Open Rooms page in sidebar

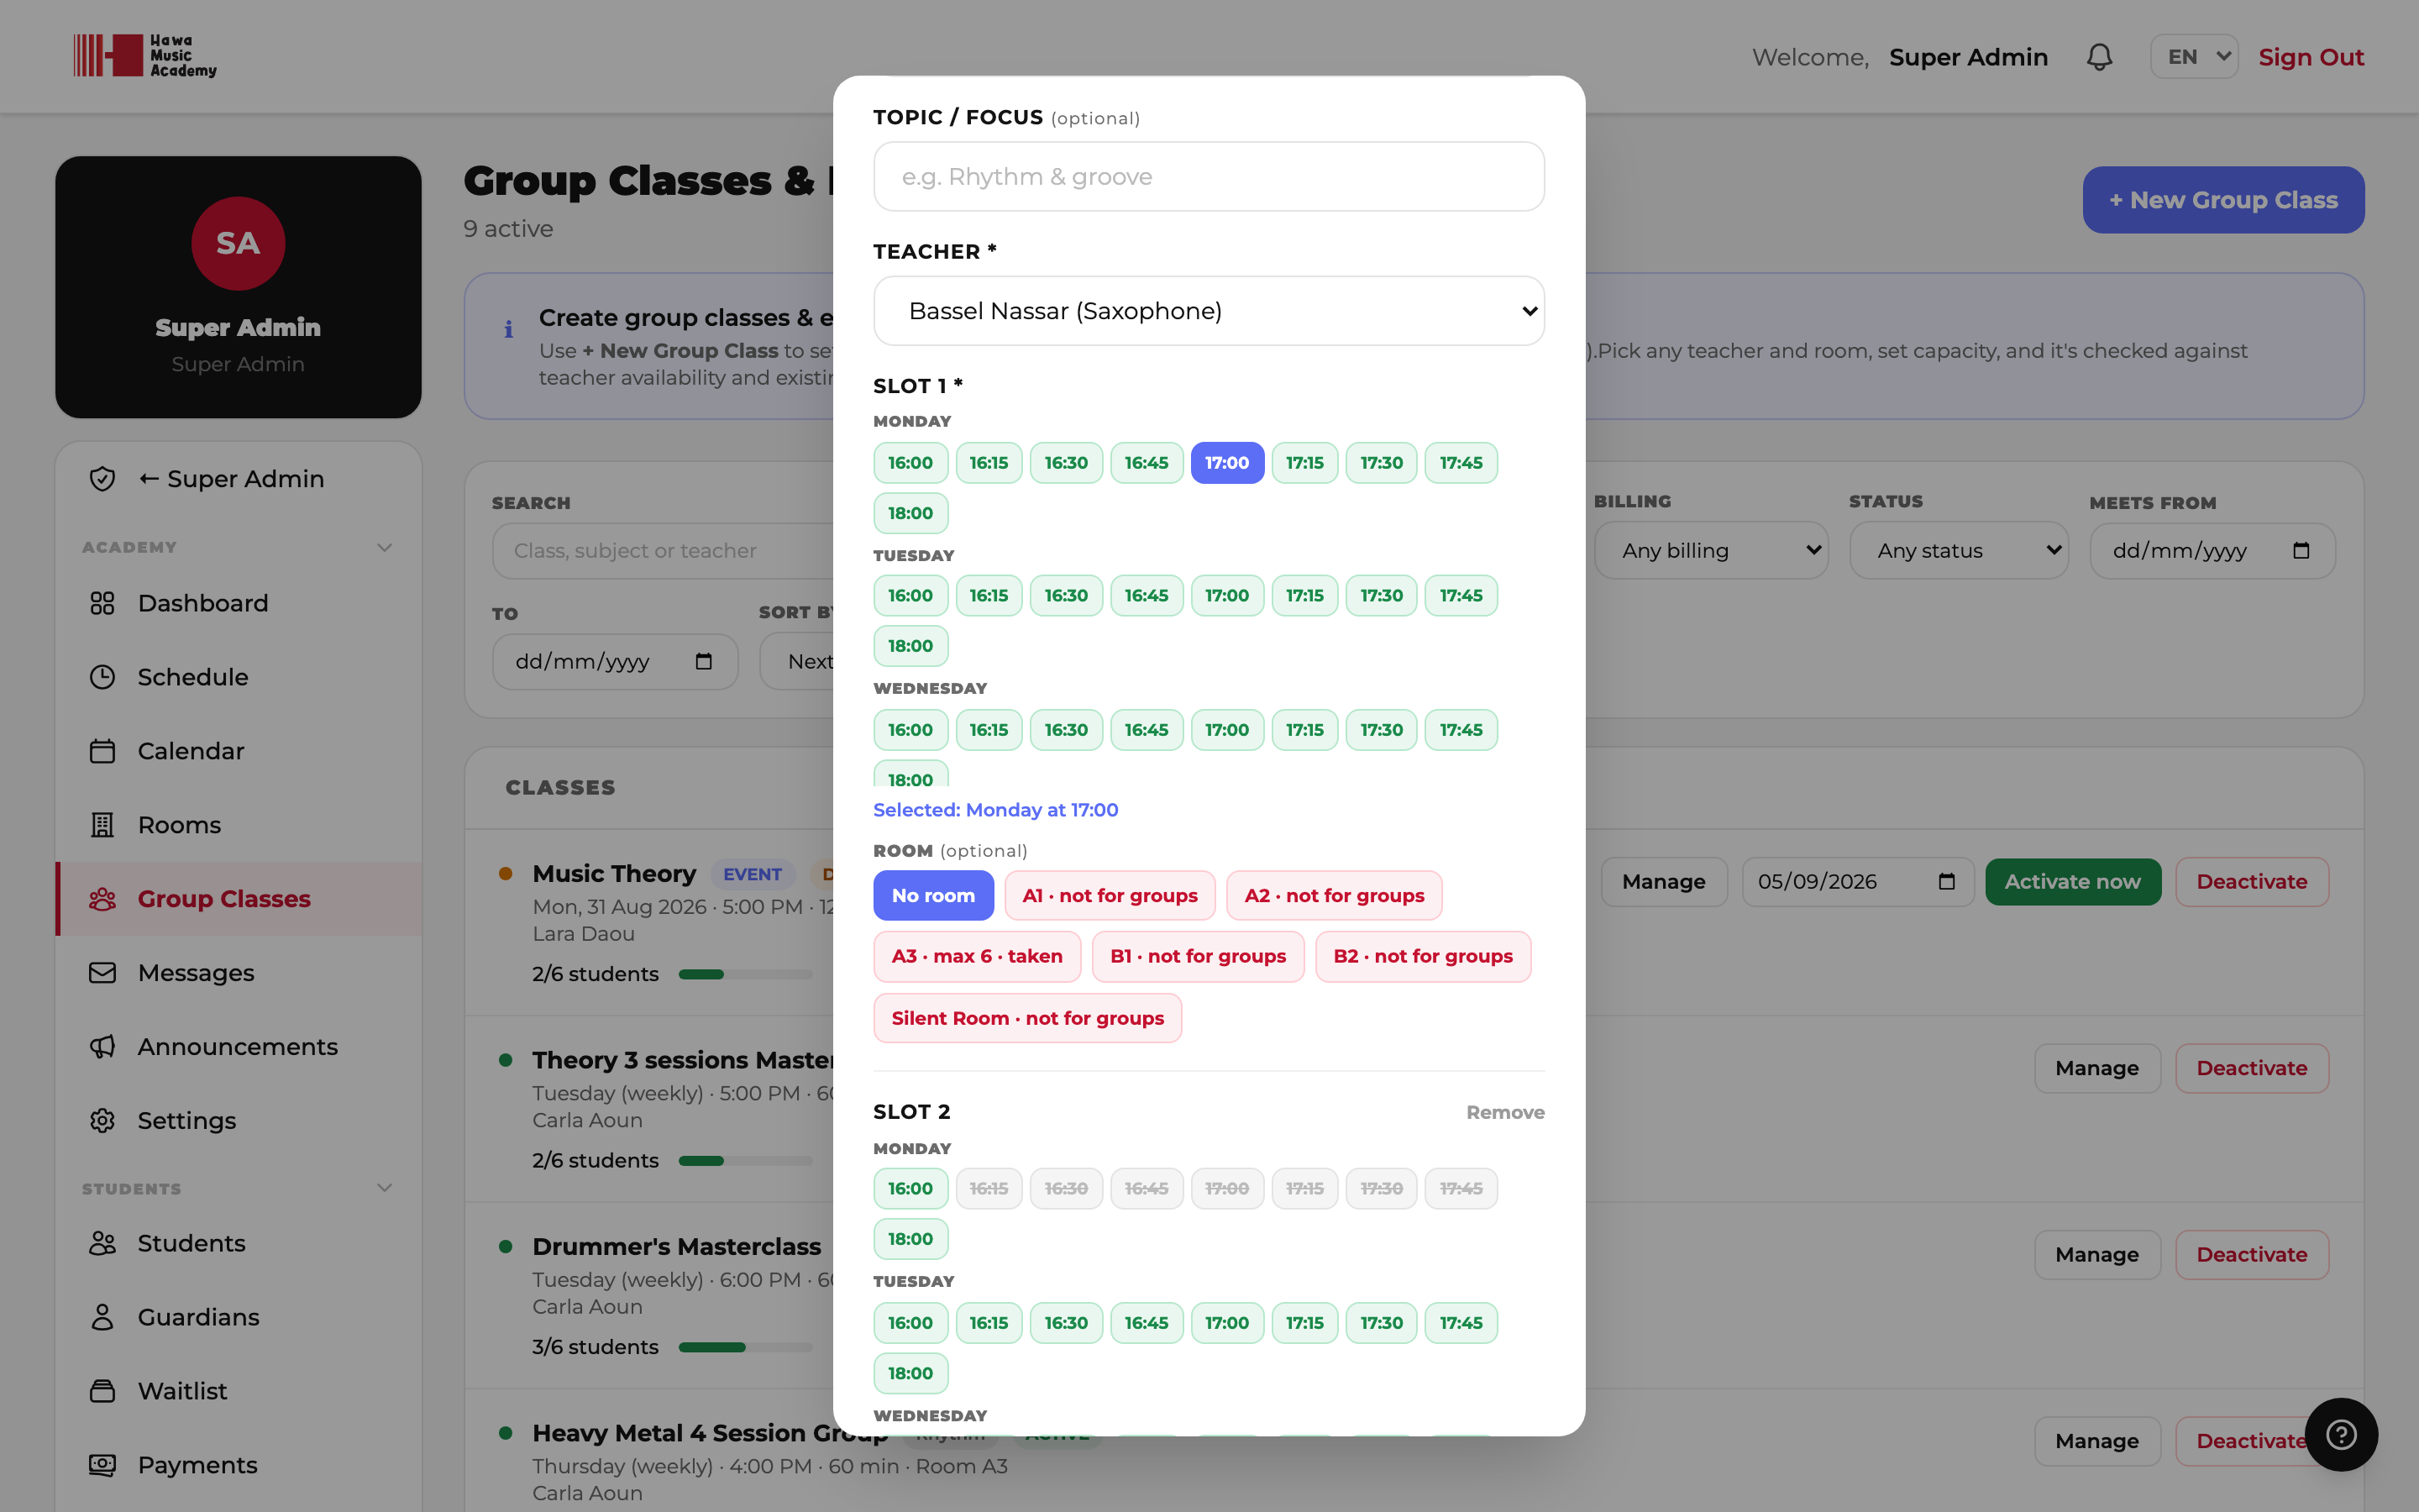point(238,825)
